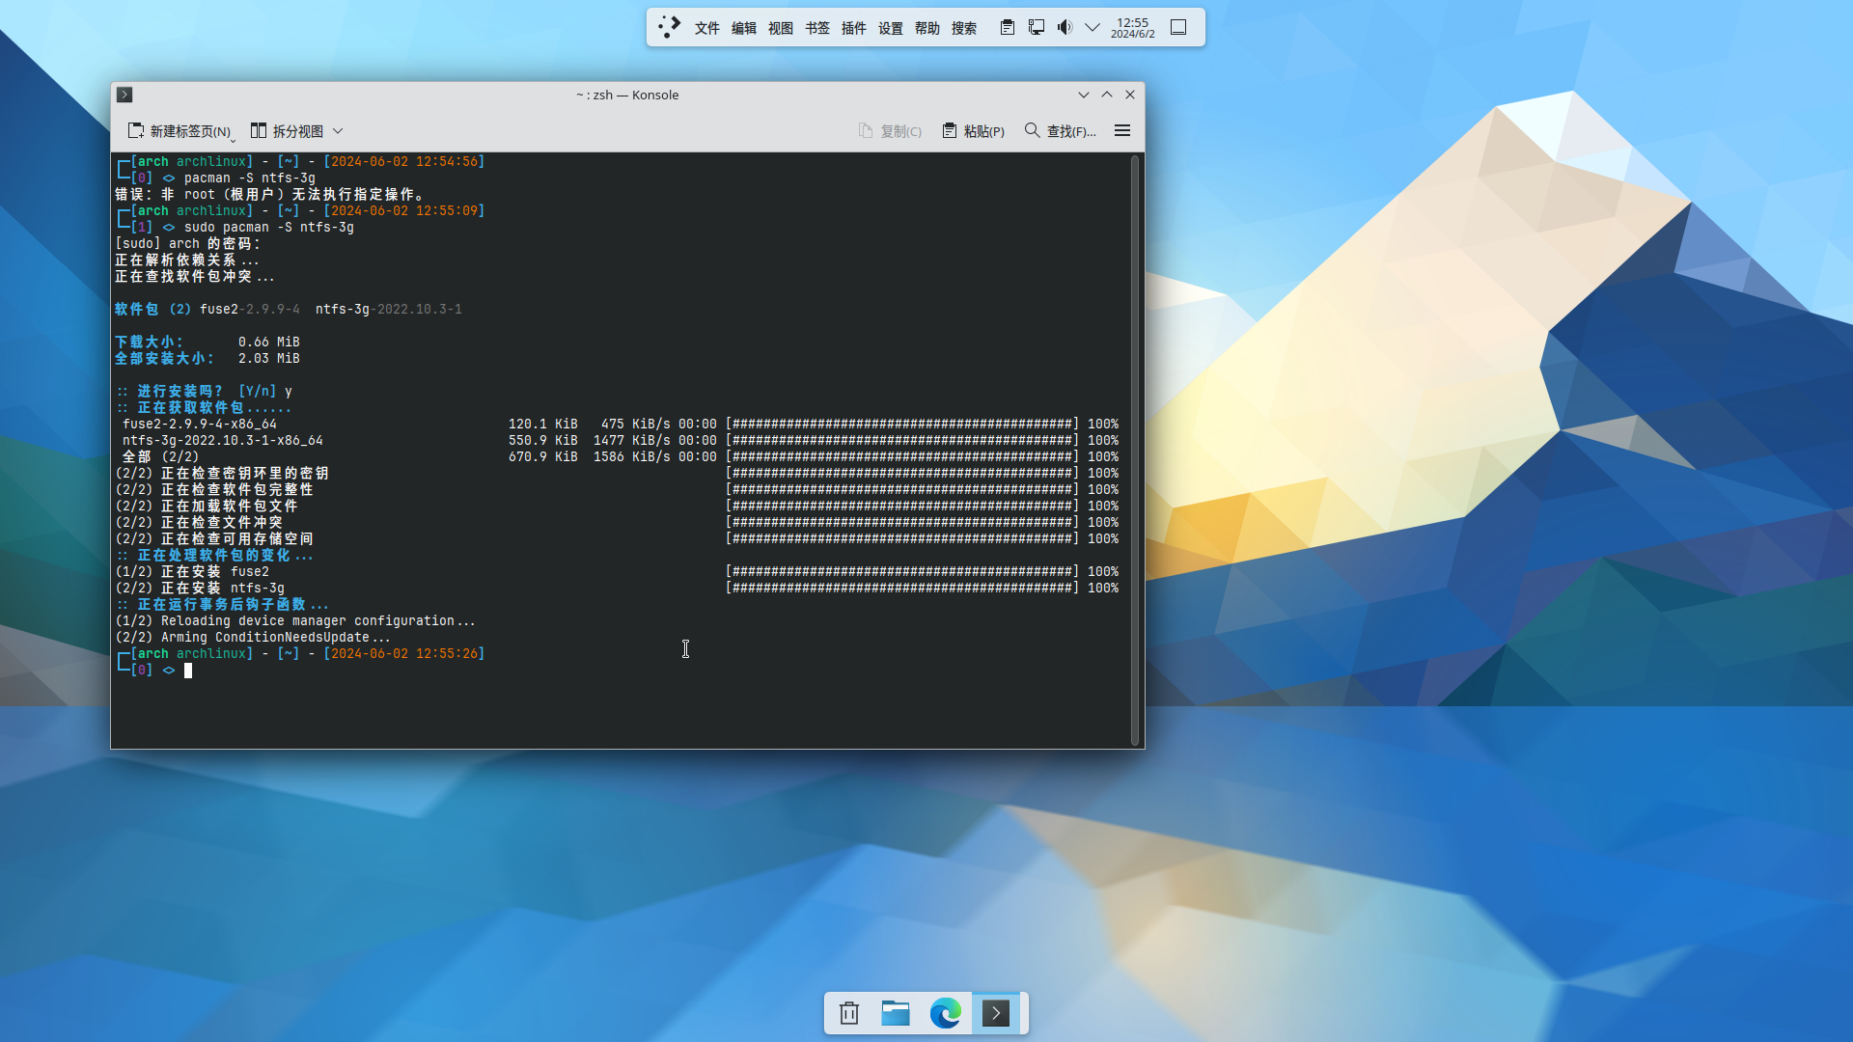Screen dimensions: 1853x1042
Task: Click the 查找(F)... button
Action: tap(1060, 131)
